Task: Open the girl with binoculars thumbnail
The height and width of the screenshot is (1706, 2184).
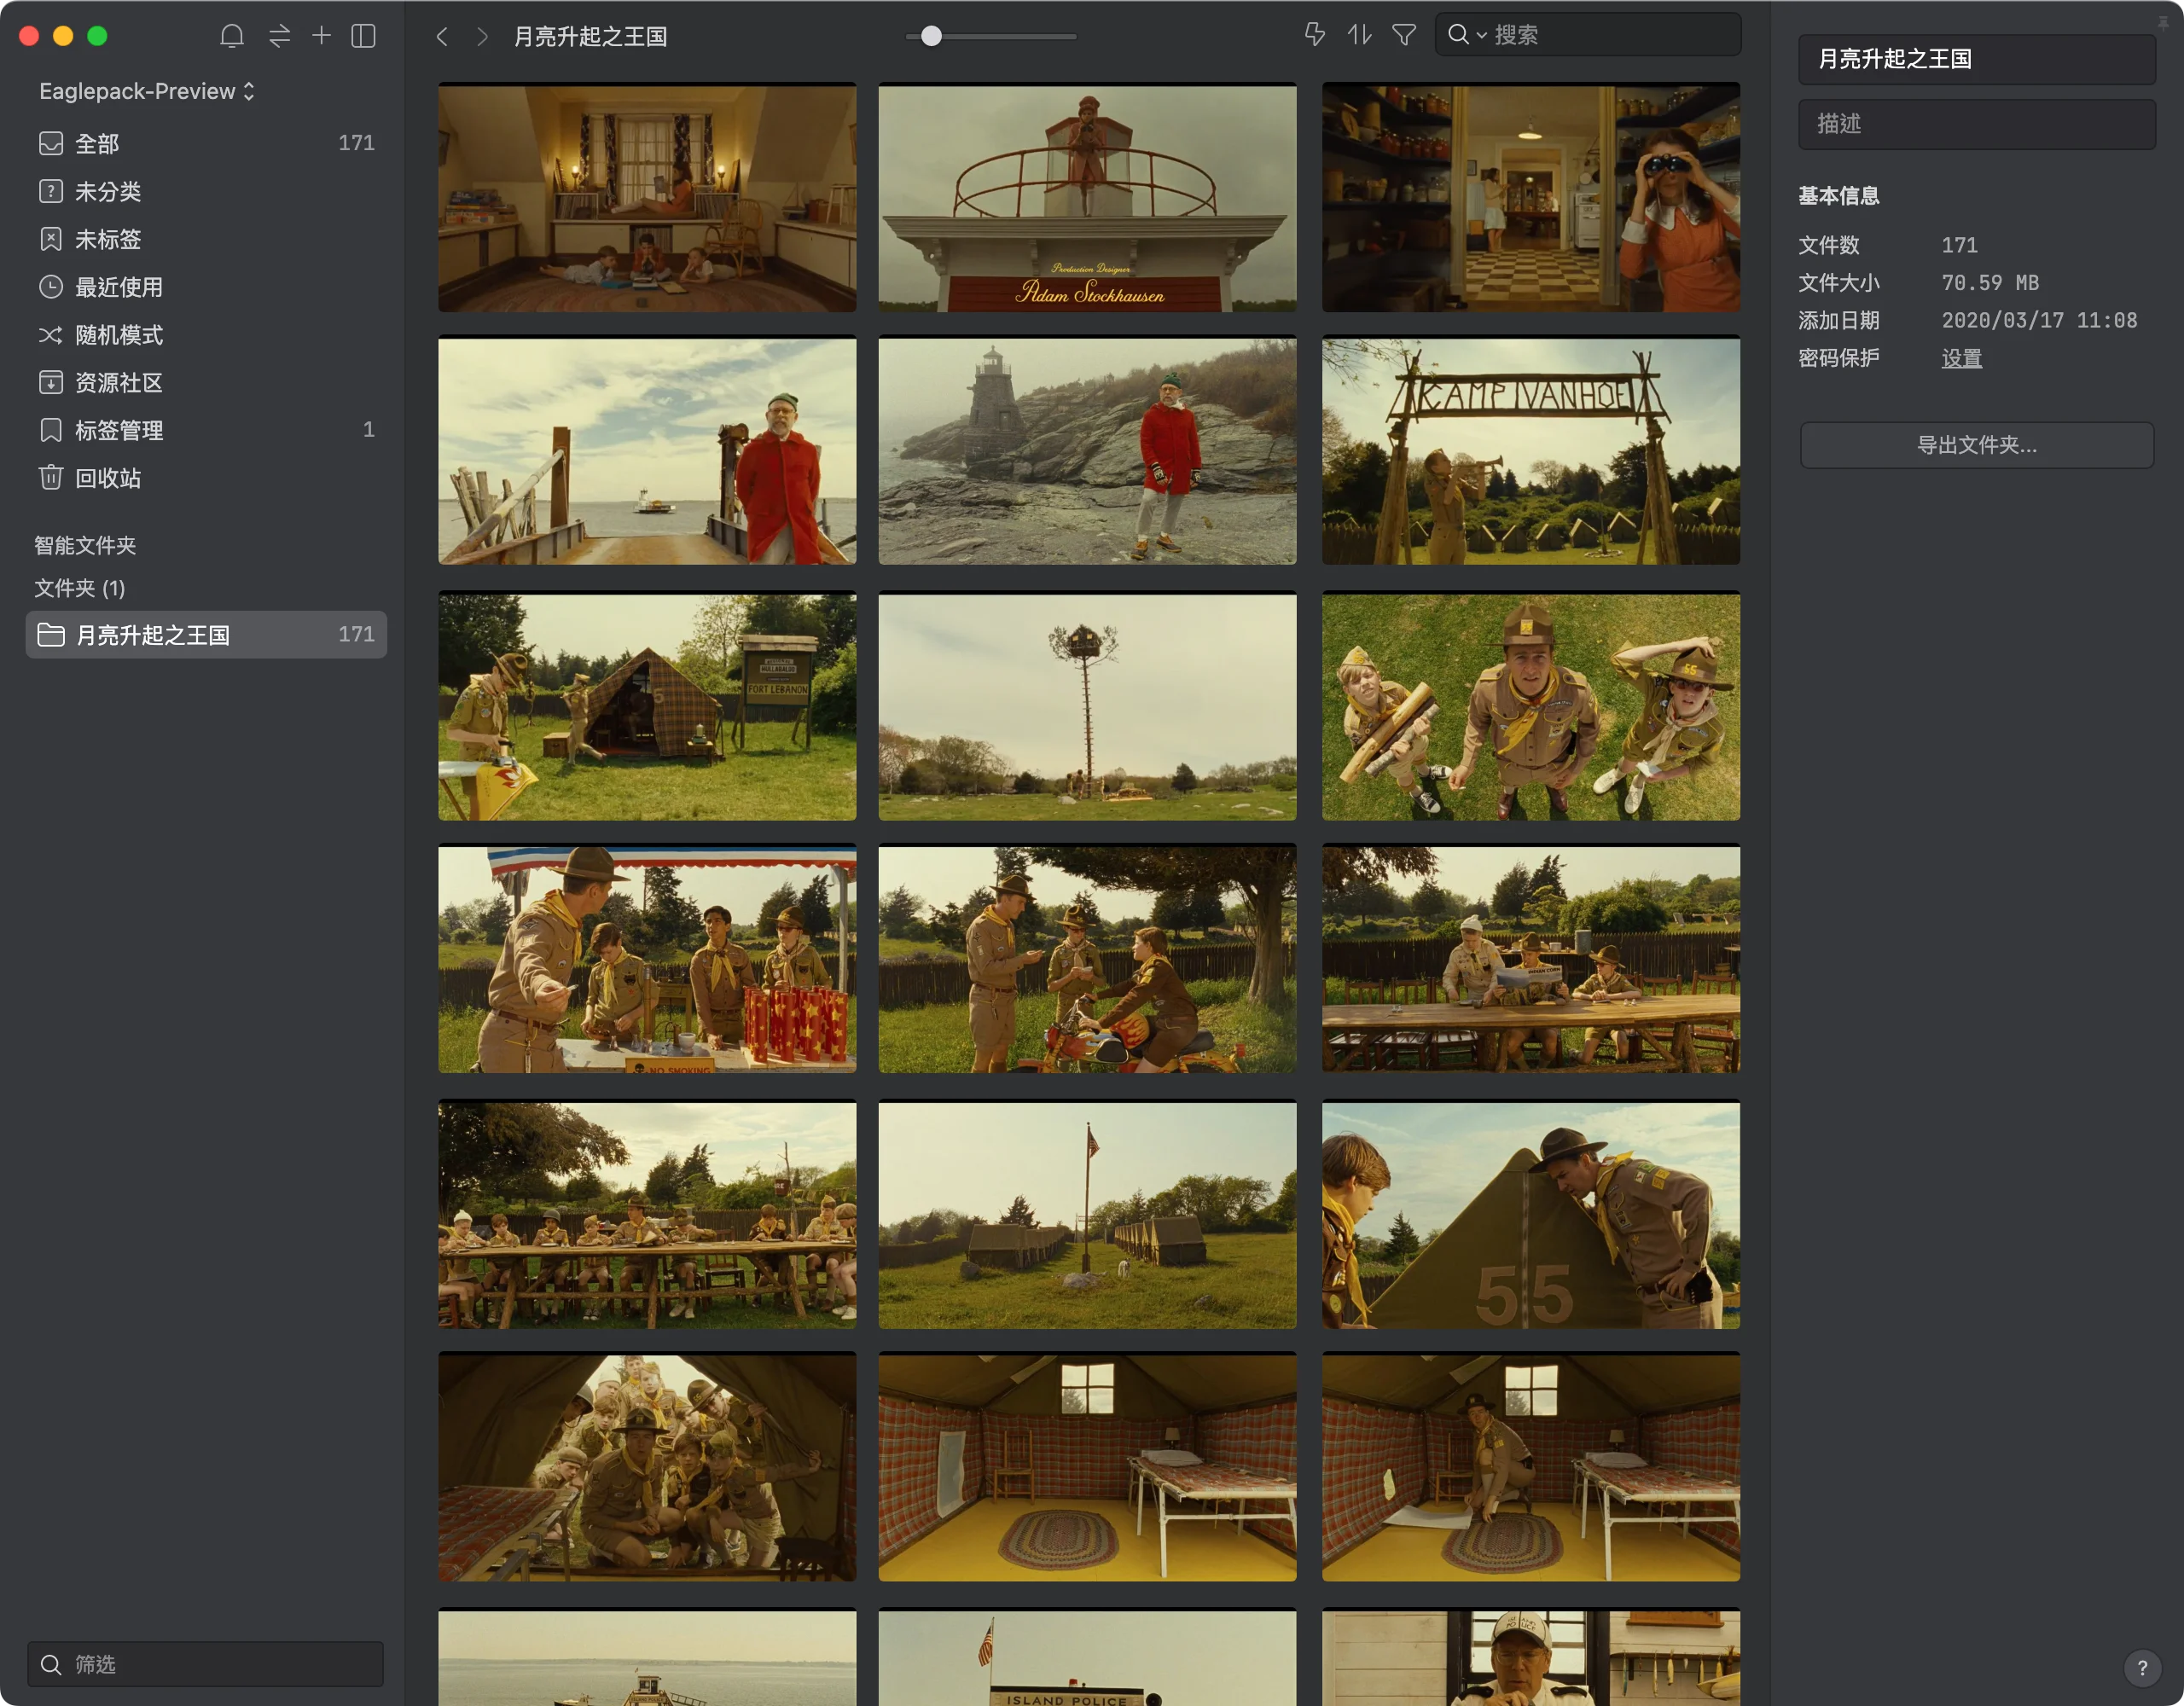Action: (x=1531, y=197)
